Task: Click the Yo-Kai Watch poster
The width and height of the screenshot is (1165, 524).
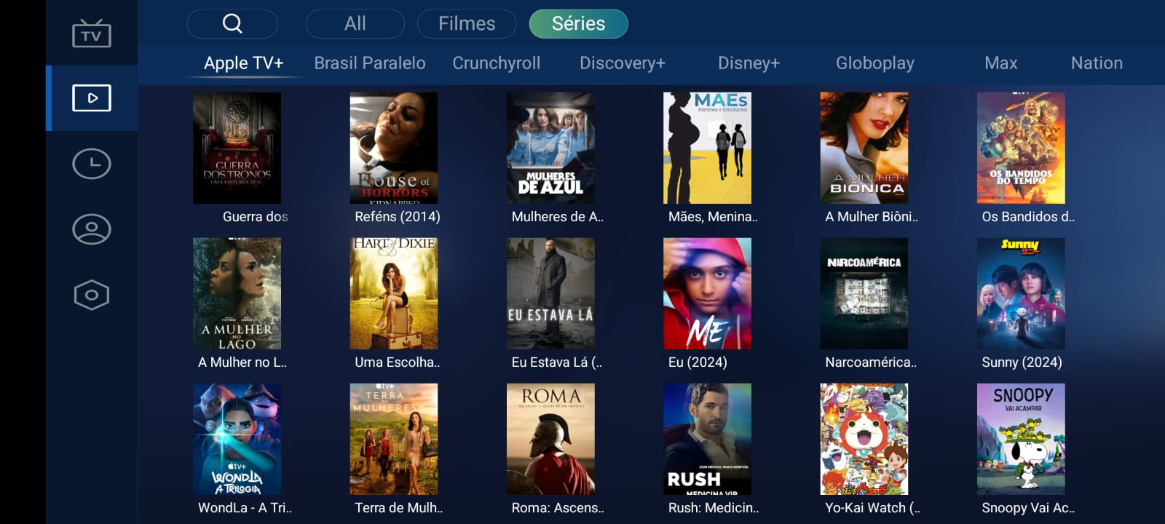Action: (x=864, y=439)
